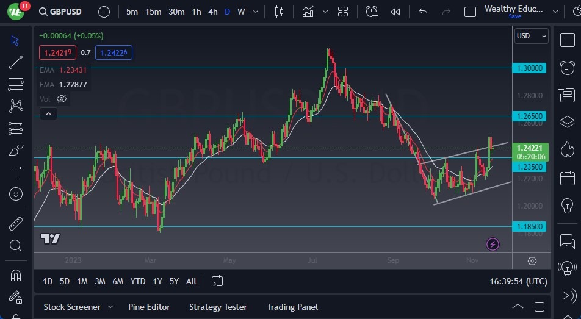Click the add symbol plus icon
581x319 pixels.
[x=104, y=12]
